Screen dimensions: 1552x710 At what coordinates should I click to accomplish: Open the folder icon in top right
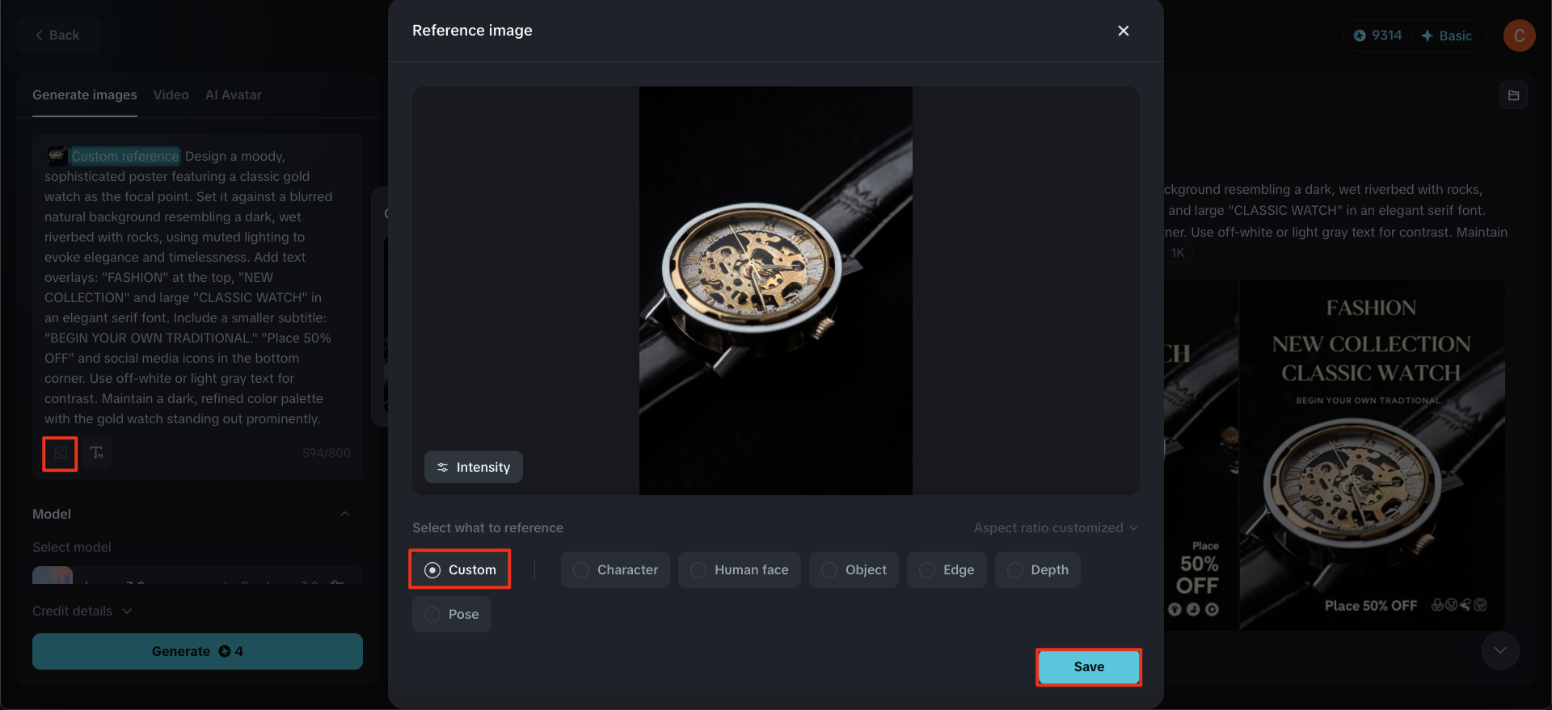click(x=1513, y=95)
